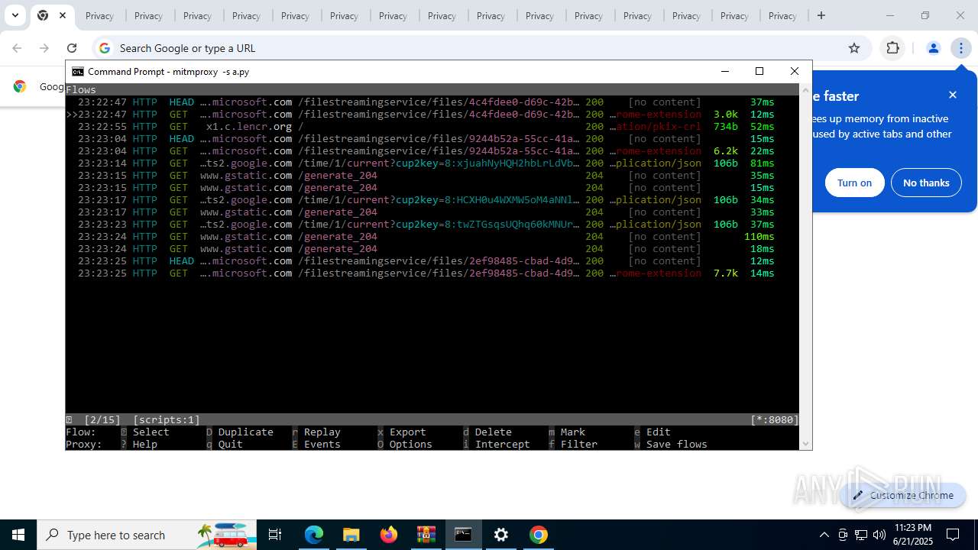The width and height of the screenshot is (978, 550).
Task: Click the Chrome back arrow
Action: tap(17, 48)
